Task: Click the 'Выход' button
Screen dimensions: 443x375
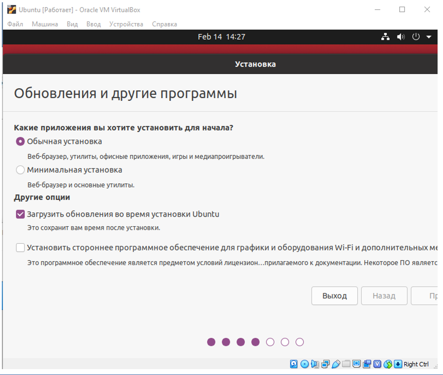Action: point(335,296)
